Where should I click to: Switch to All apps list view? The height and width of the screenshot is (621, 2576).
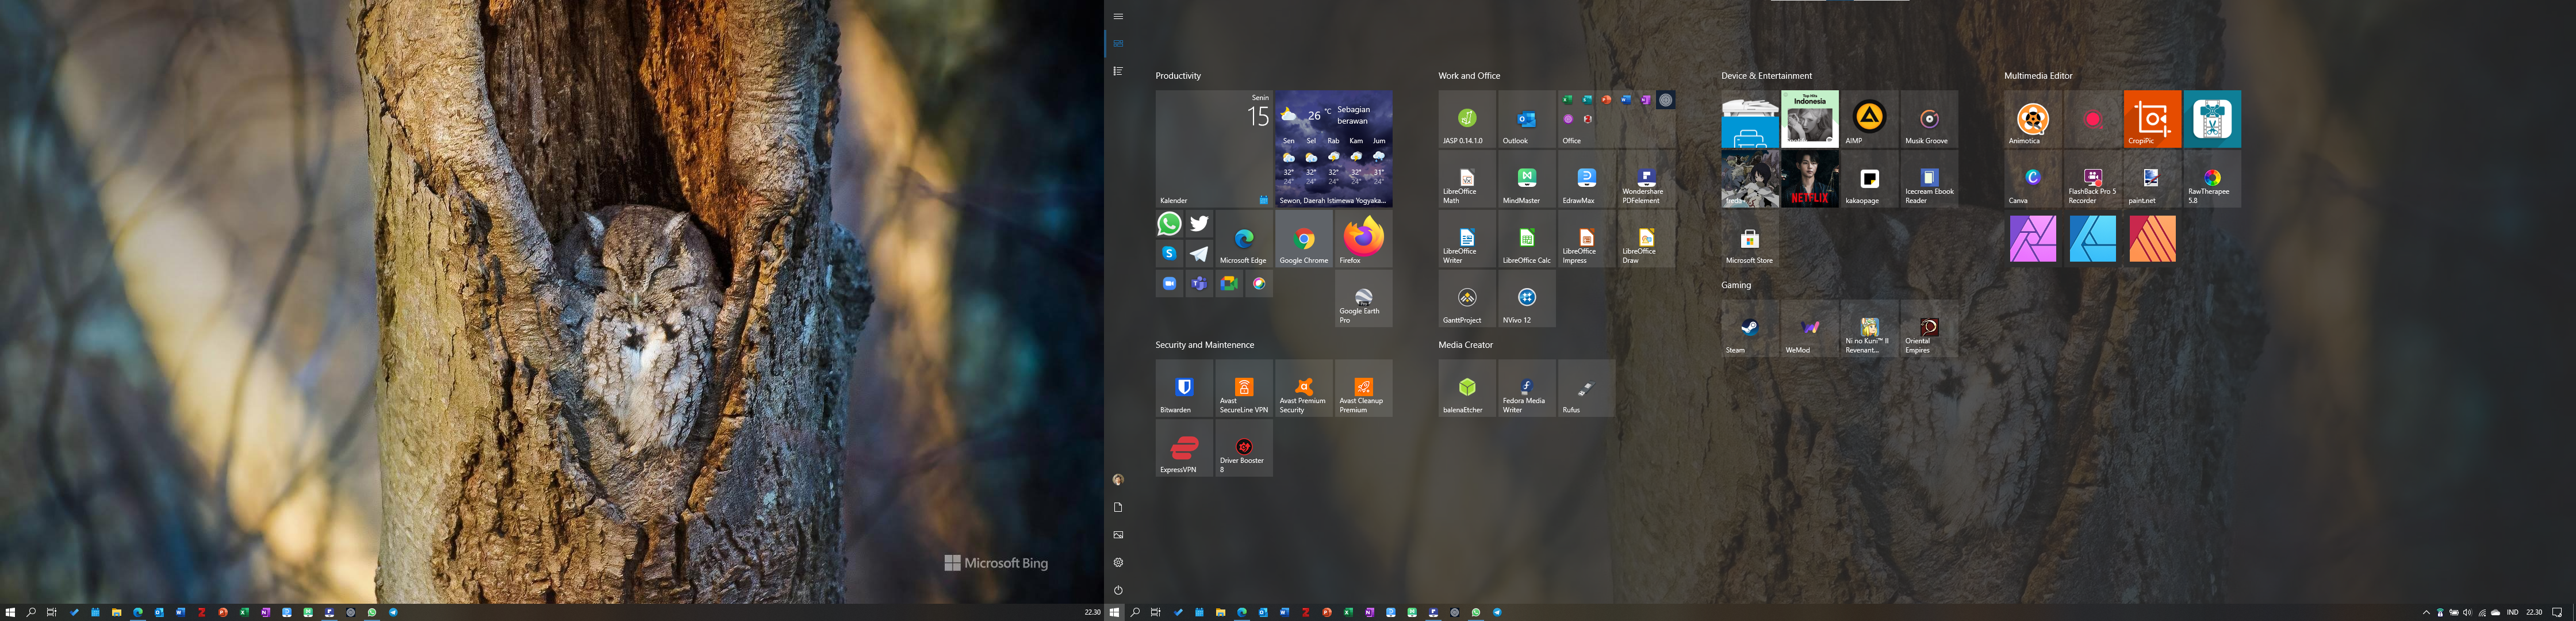1118,71
